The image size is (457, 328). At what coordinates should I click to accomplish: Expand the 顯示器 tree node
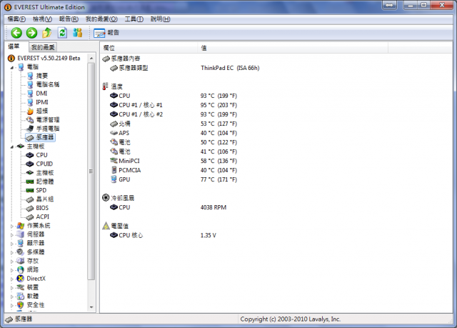(12, 244)
